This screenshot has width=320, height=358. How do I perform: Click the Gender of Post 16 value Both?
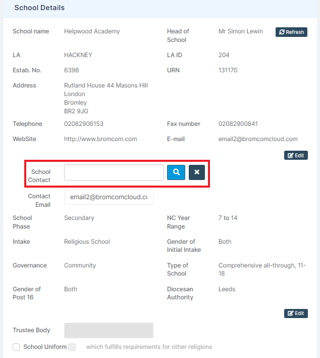(x=71, y=289)
